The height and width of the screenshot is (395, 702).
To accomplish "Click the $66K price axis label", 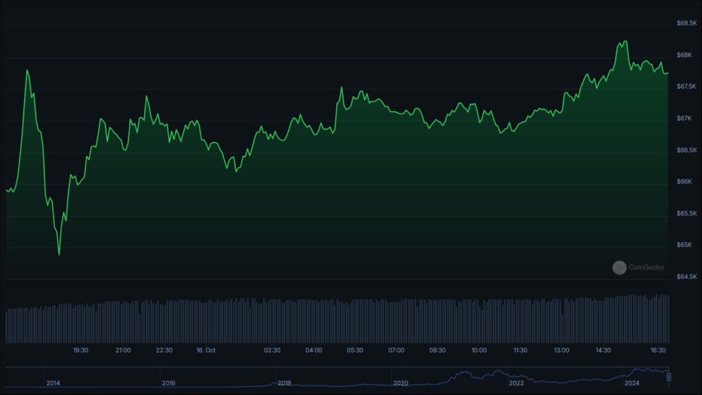I will point(684,181).
